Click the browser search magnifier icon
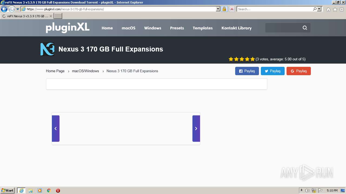Viewport: 346px width, 194px height. coord(315,9)
